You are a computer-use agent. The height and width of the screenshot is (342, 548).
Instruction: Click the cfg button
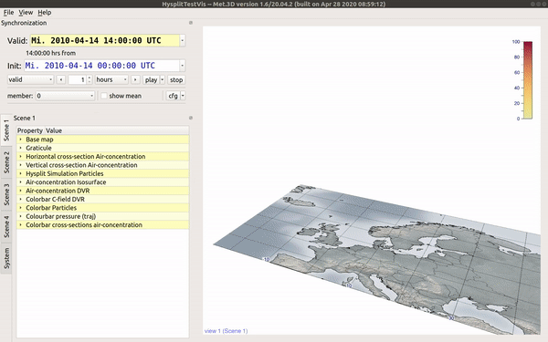(x=173, y=96)
